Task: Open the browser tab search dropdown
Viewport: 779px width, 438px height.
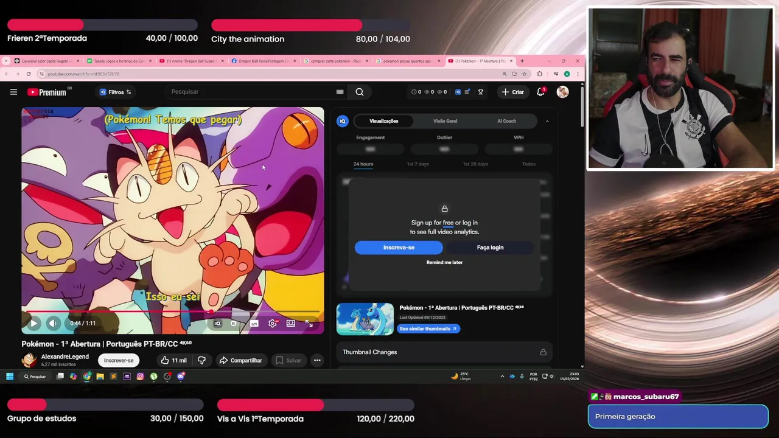Action: click(x=6, y=61)
